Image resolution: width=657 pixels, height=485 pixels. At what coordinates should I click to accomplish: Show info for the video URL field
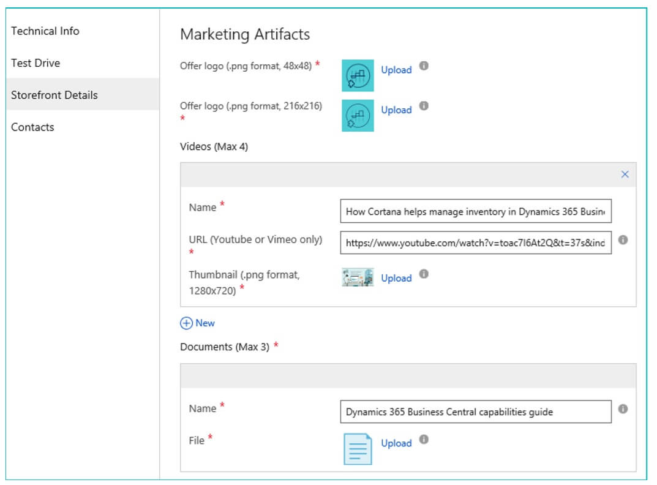tap(623, 240)
